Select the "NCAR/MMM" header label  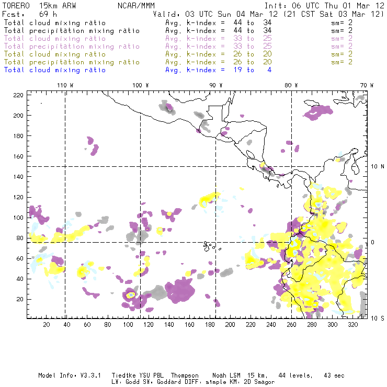pyautogui.click(x=136, y=6)
